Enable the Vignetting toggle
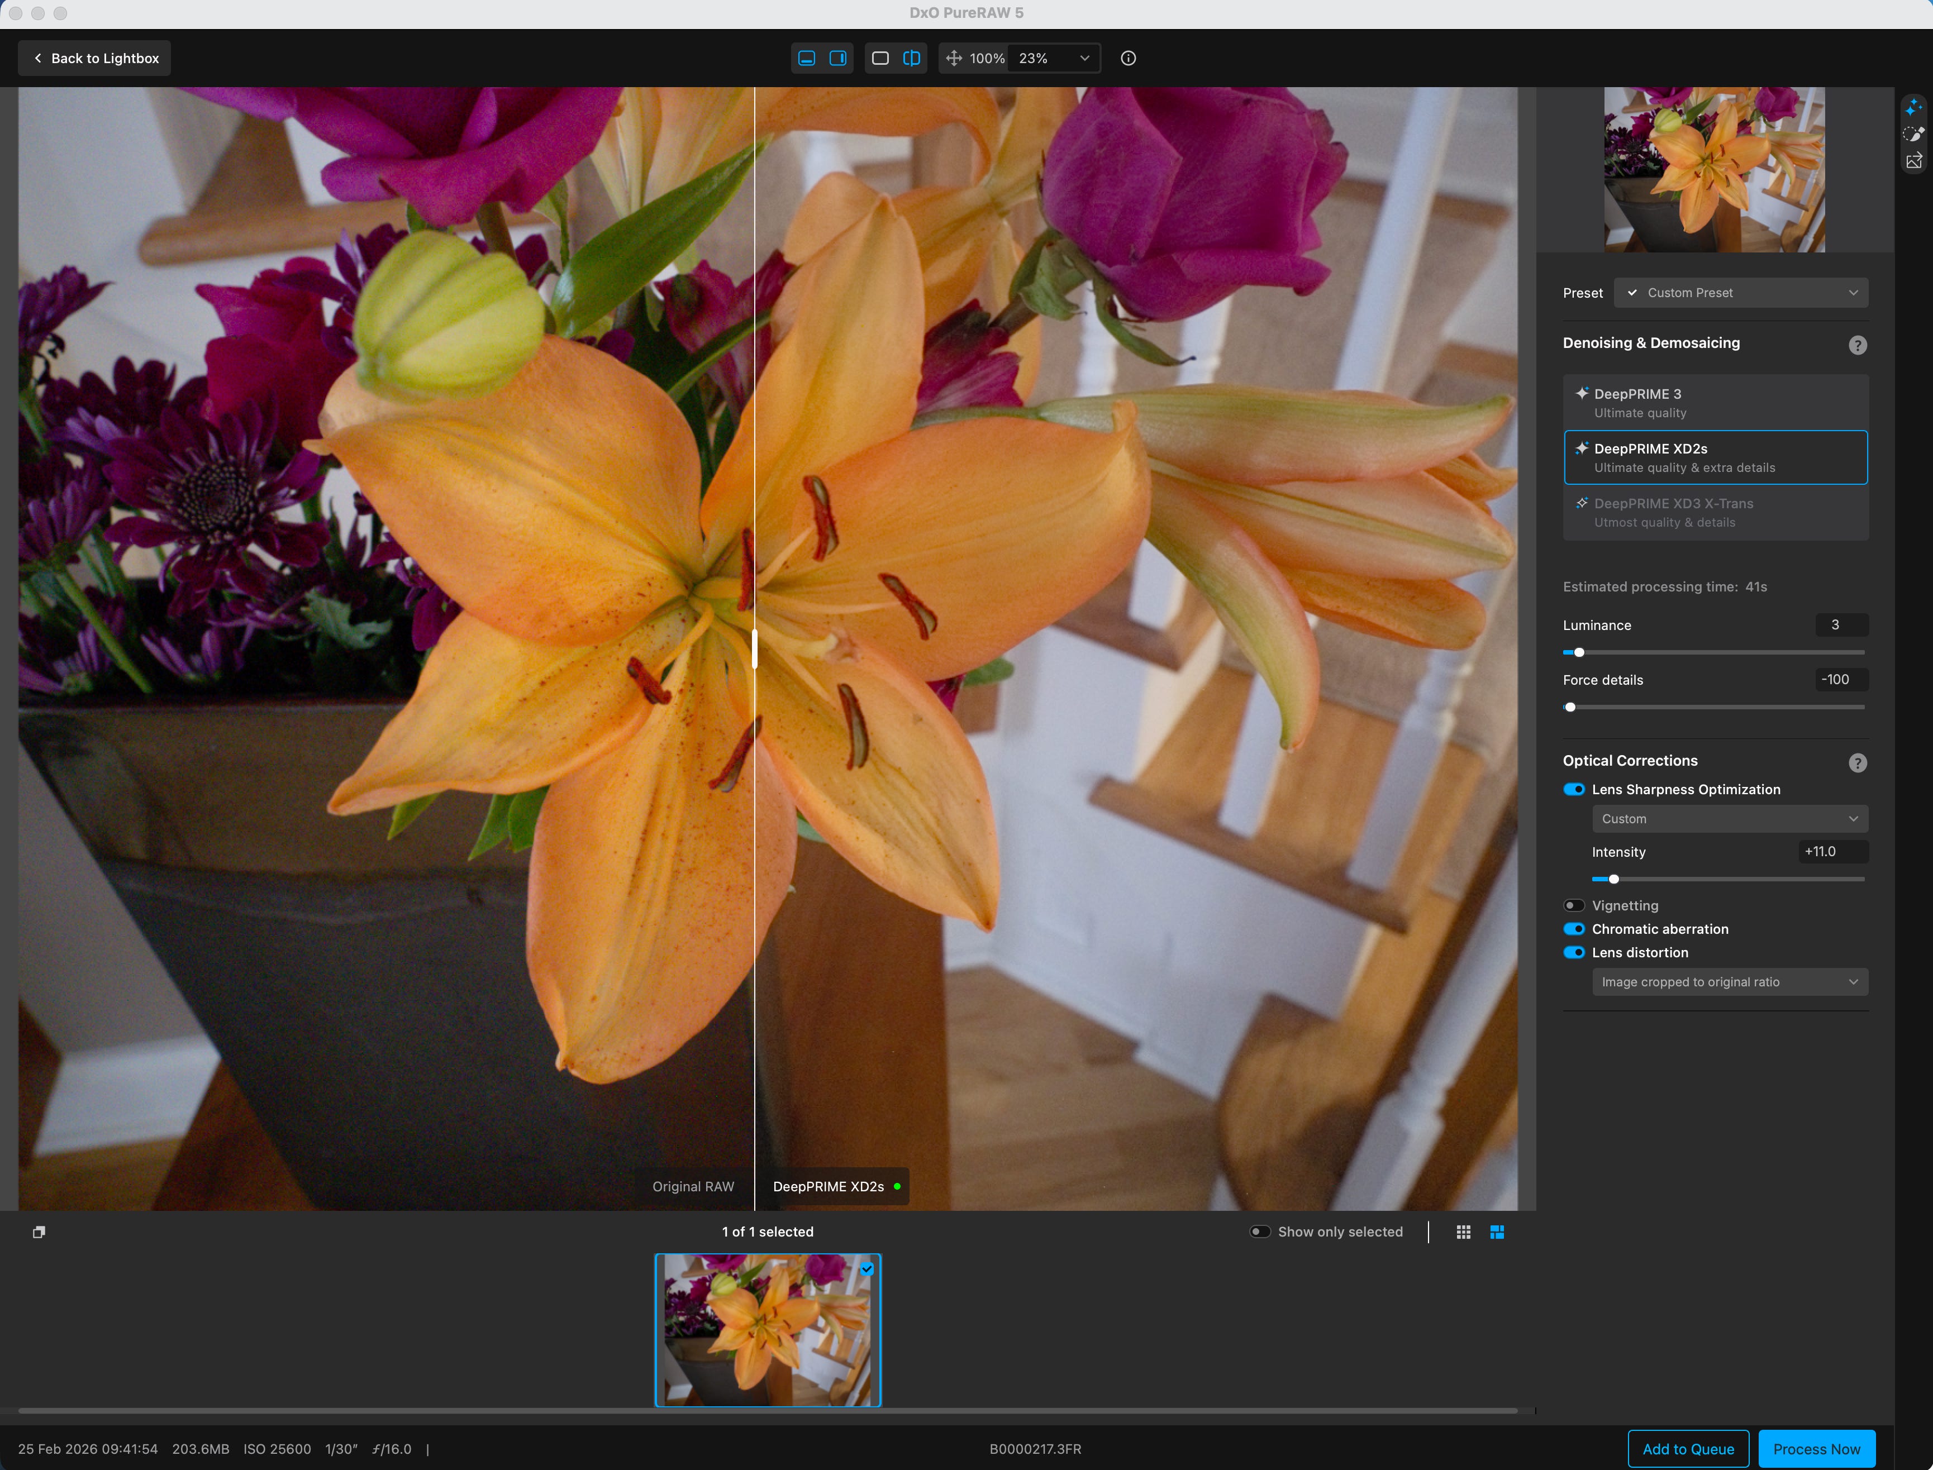Viewport: 1933px width, 1470px height. click(x=1573, y=906)
